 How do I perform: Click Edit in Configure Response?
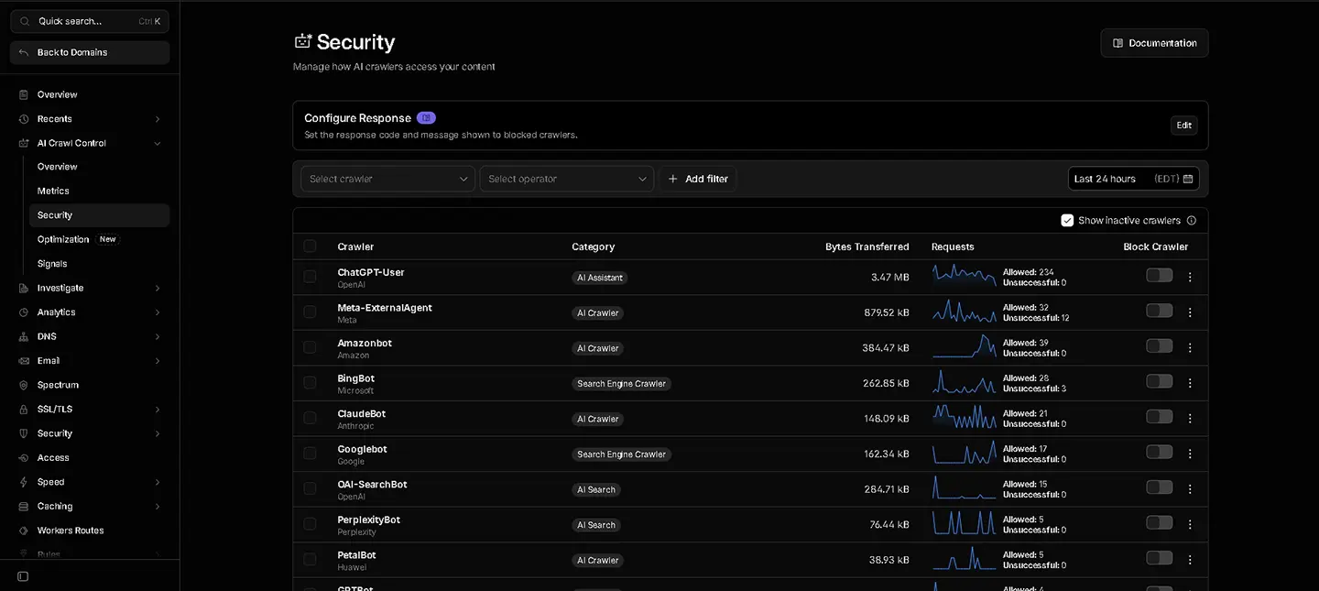tap(1184, 126)
